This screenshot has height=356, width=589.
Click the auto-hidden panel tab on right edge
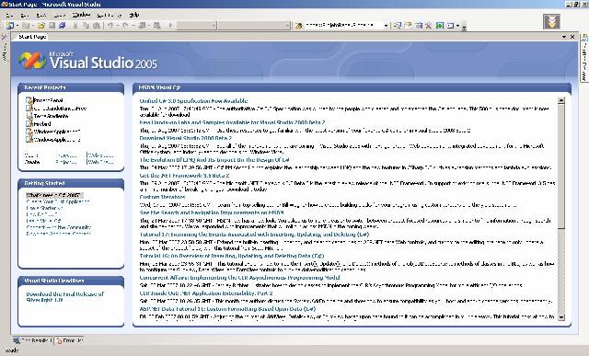pyautogui.click(x=584, y=57)
